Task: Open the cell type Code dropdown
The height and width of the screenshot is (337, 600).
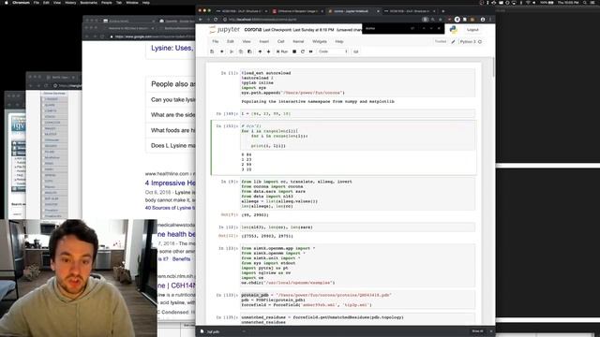Action: point(333,51)
